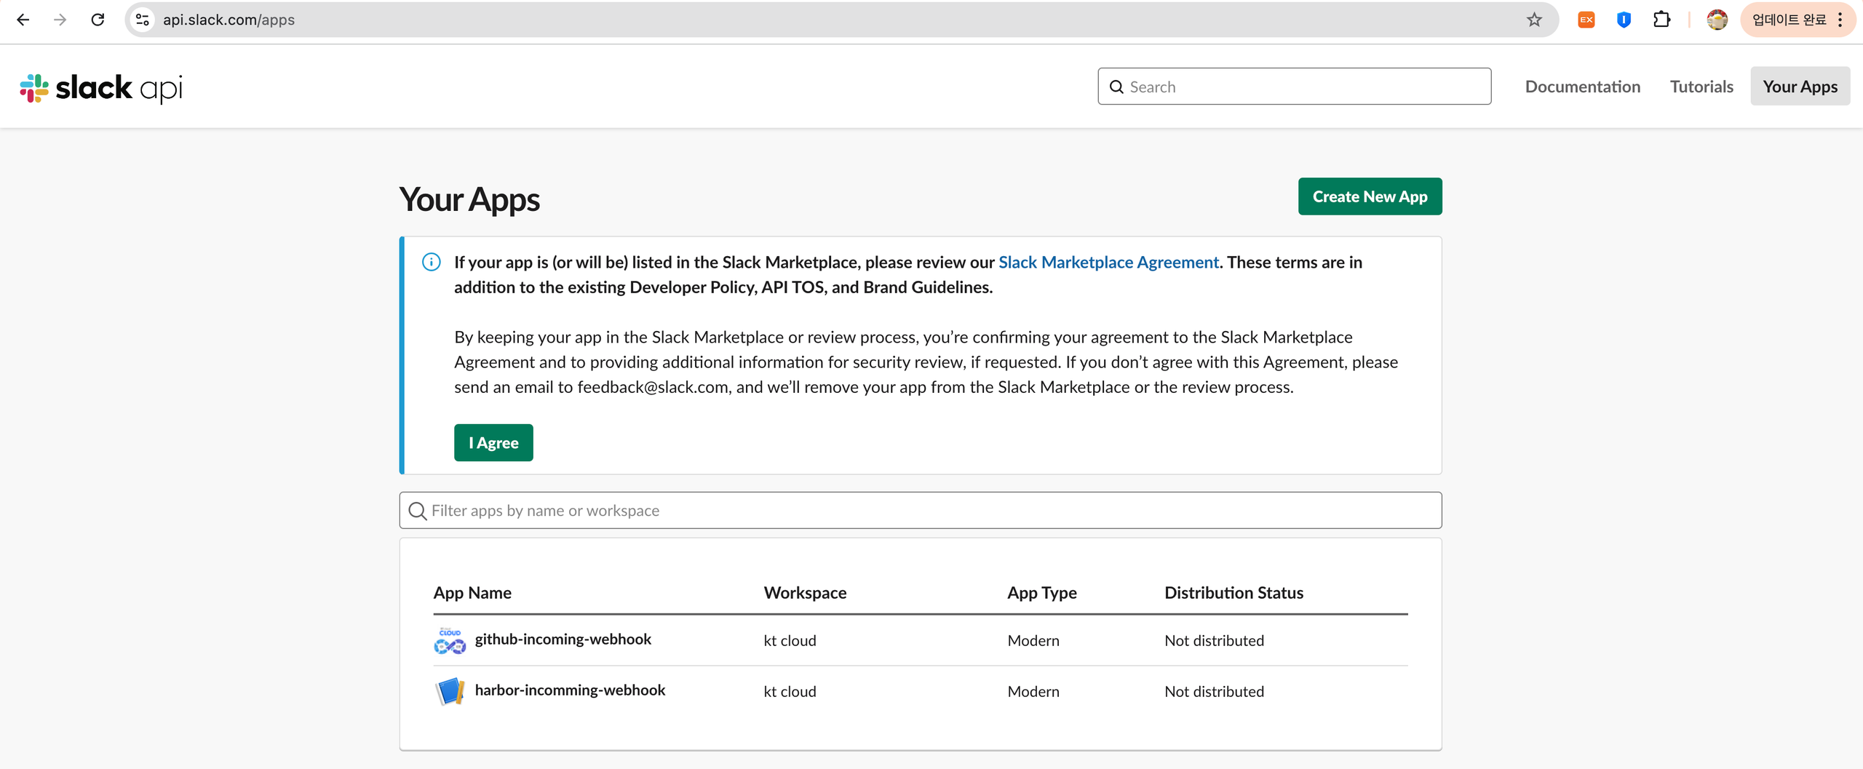Click kt cloud in harbor-incomming-webhook row
1863x769 pixels.
[x=790, y=692]
